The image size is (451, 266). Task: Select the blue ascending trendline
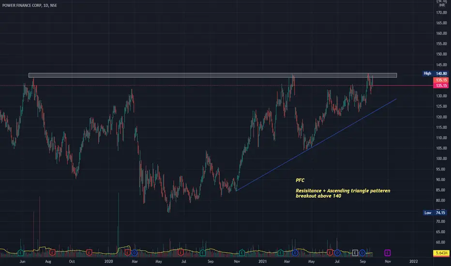[x=316, y=145]
